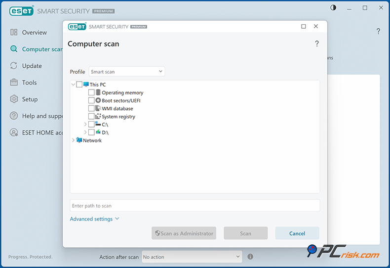
Task: Open Tools in the sidebar
Action: tap(29, 83)
